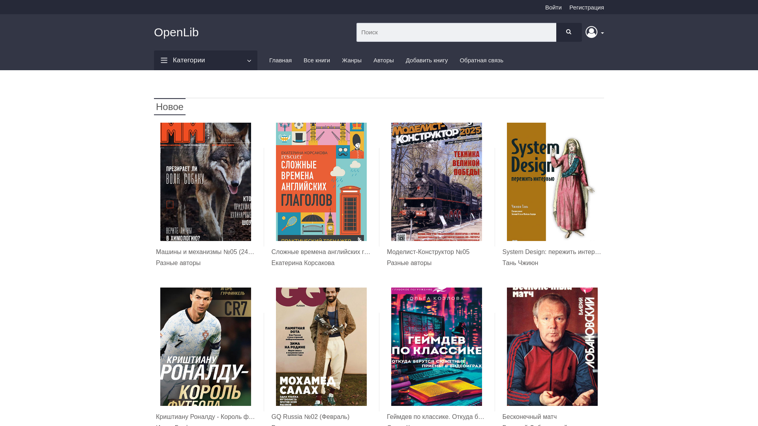Click the Войти link

pyautogui.click(x=553, y=7)
